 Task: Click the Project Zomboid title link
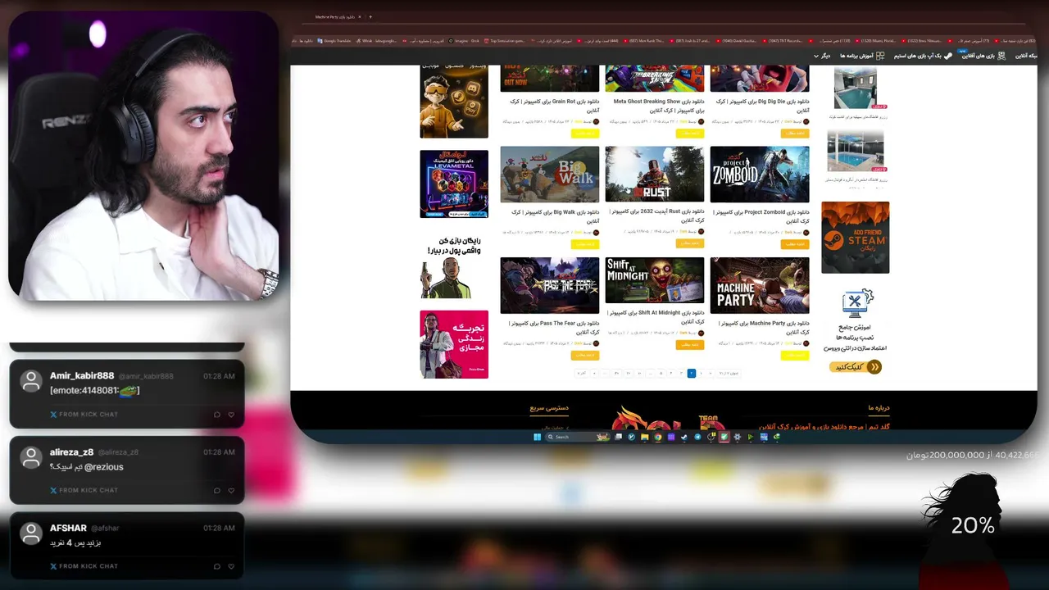coord(763,216)
